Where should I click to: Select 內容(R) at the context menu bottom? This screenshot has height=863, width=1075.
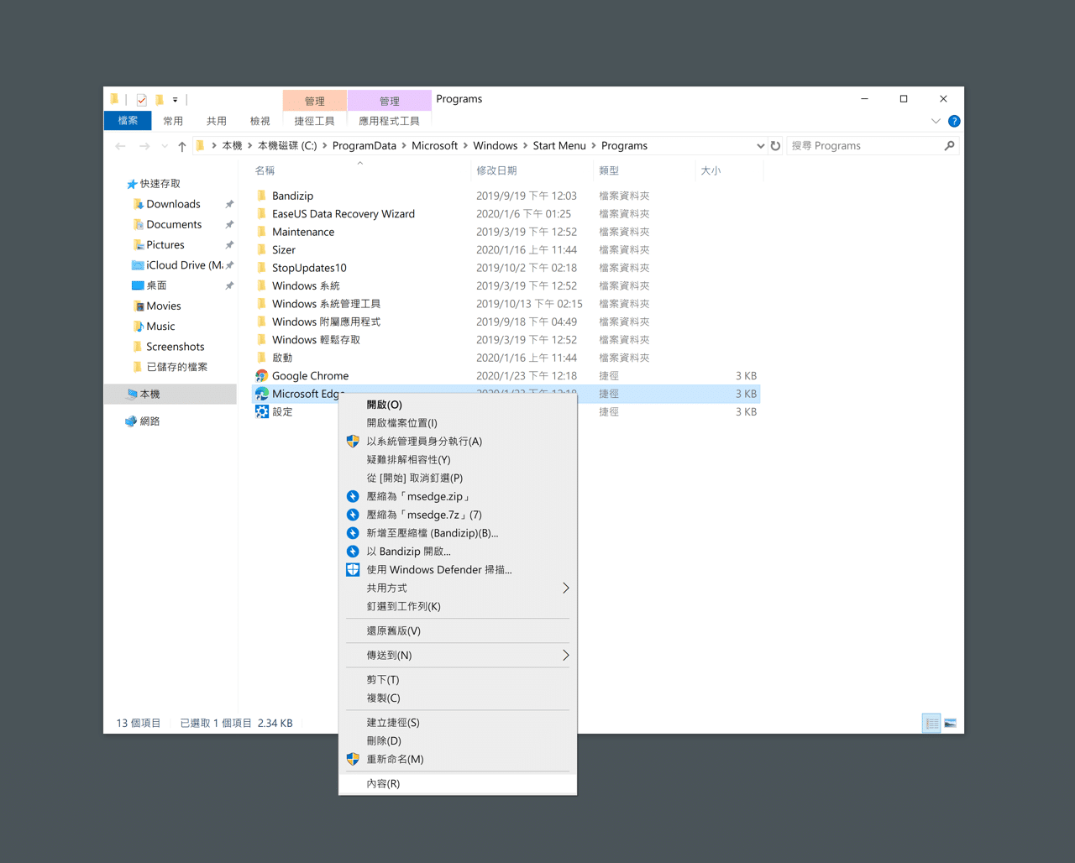pyautogui.click(x=458, y=784)
